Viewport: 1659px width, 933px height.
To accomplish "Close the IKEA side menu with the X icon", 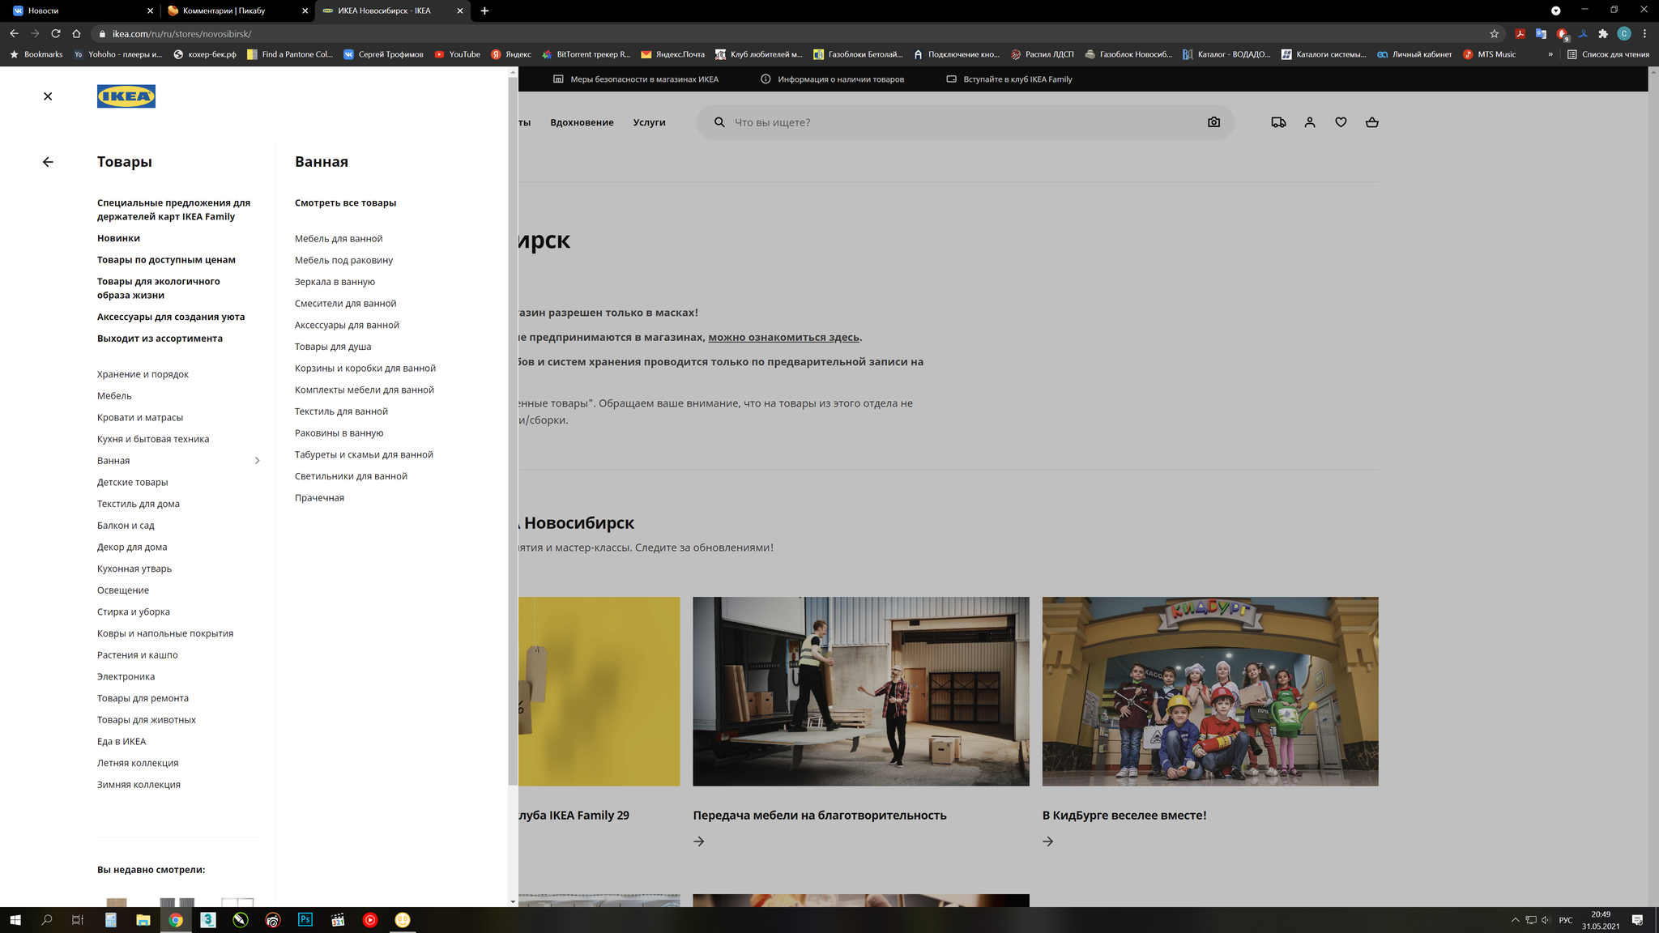I will pos(48,96).
